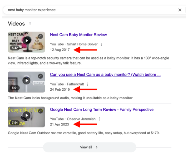Open three-dot menu beside Observe Jeremiah

click(x=99, y=119)
